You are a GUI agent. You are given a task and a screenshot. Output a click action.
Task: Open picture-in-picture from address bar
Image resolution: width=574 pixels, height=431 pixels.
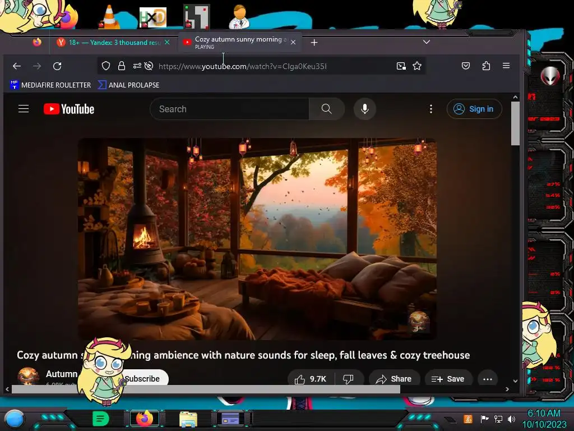click(401, 66)
